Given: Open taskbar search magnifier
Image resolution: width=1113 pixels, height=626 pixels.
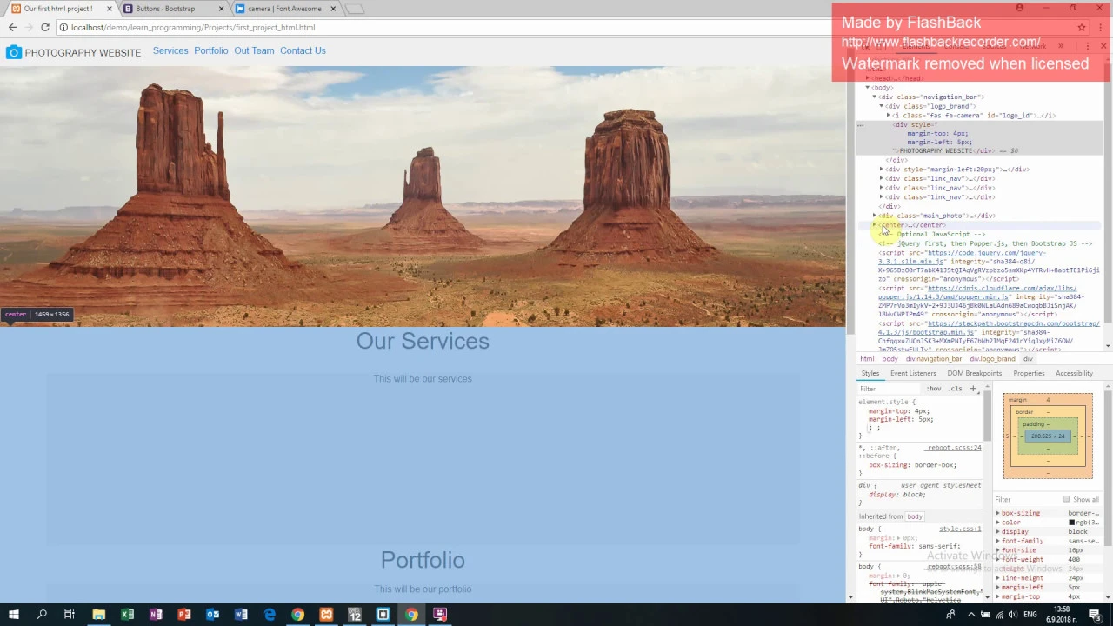Looking at the screenshot, I should (41, 615).
